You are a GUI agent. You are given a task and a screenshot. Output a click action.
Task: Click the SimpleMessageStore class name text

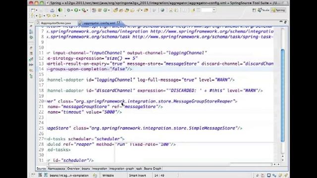(x=212, y=128)
